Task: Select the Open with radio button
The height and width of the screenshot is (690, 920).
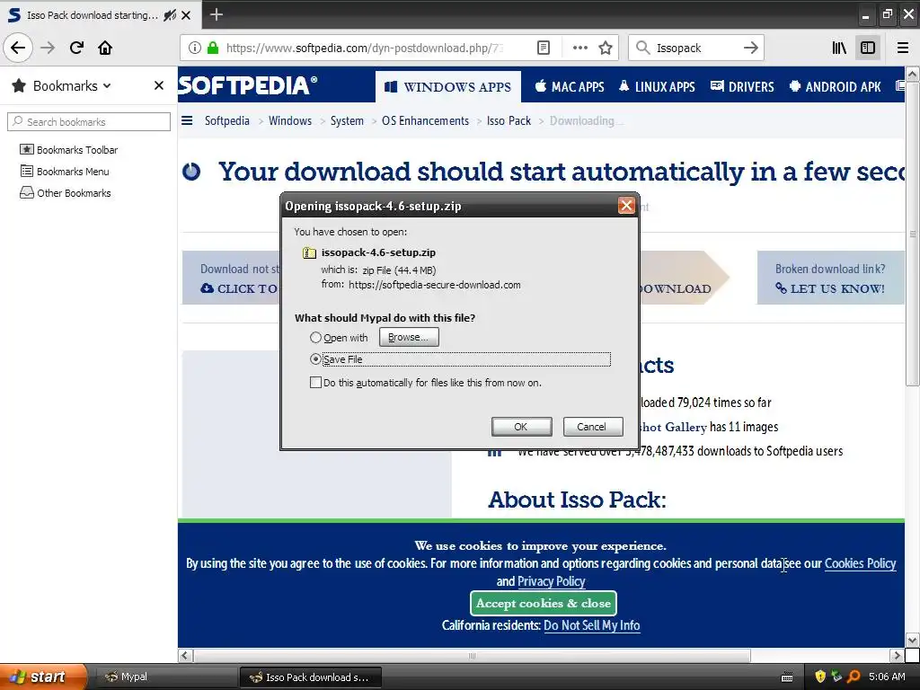Action: click(x=315, y=338)
